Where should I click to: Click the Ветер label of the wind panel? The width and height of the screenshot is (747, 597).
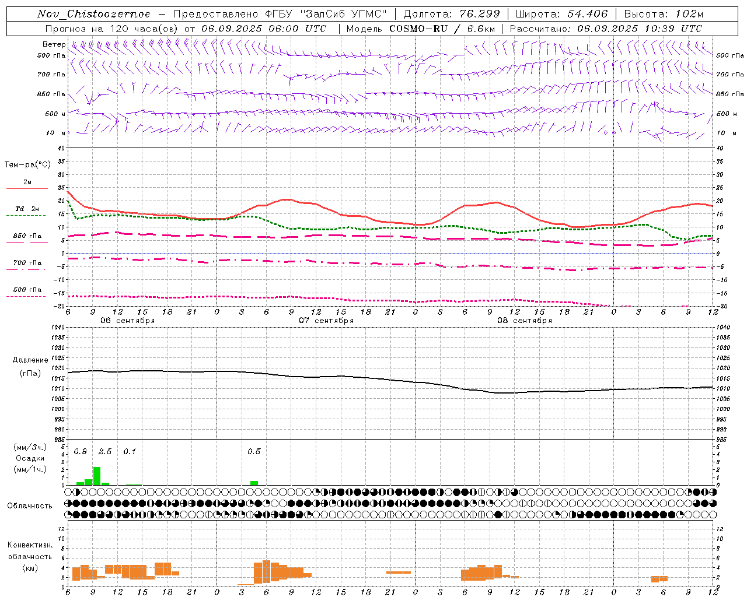[54, 44]
